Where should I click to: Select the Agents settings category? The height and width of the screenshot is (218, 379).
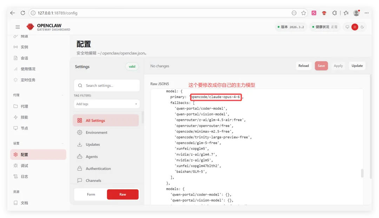(106, 156)
